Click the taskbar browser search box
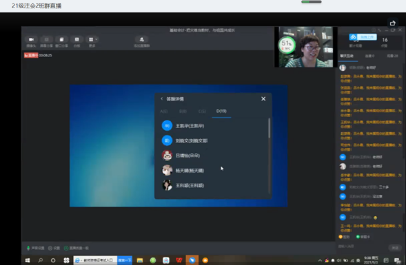 click(96, 260)
